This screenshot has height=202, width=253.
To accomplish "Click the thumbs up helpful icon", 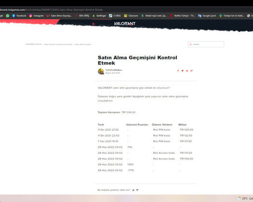I will click(x=133, y=190).
